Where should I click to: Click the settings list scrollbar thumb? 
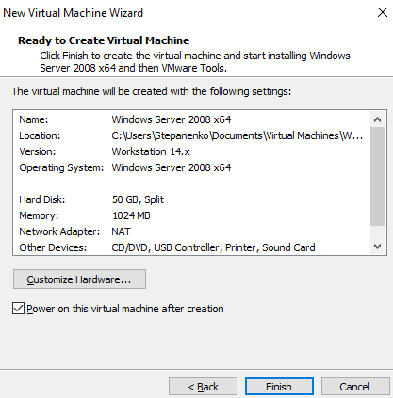coord(378,176)
